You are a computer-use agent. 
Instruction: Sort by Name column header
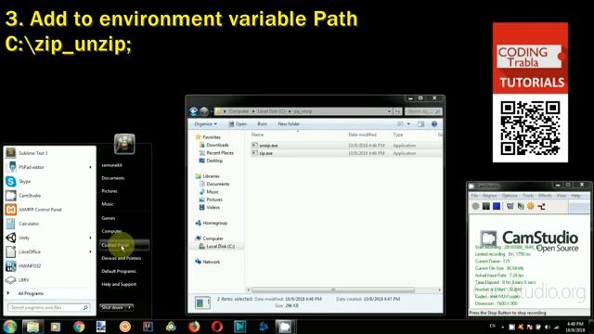[258, 135]
